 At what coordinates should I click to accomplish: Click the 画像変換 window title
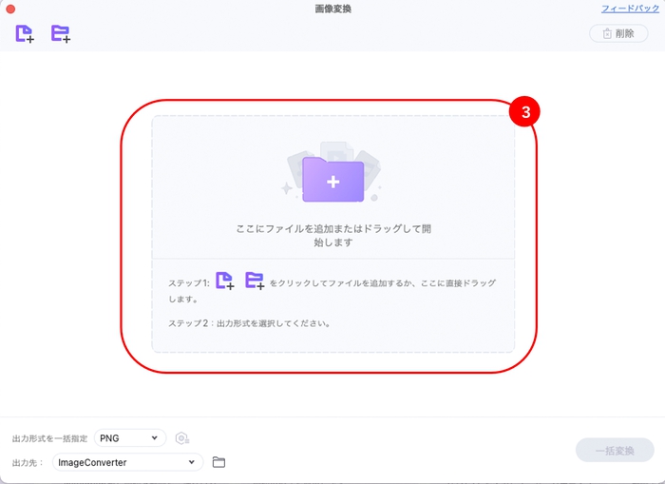[332, 9]
